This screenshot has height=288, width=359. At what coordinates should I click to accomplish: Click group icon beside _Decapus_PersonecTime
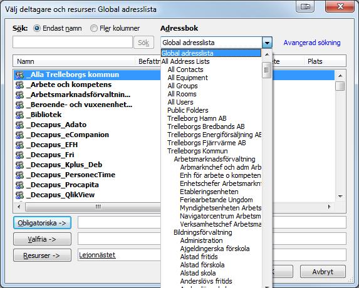click(x=19, y=175)
